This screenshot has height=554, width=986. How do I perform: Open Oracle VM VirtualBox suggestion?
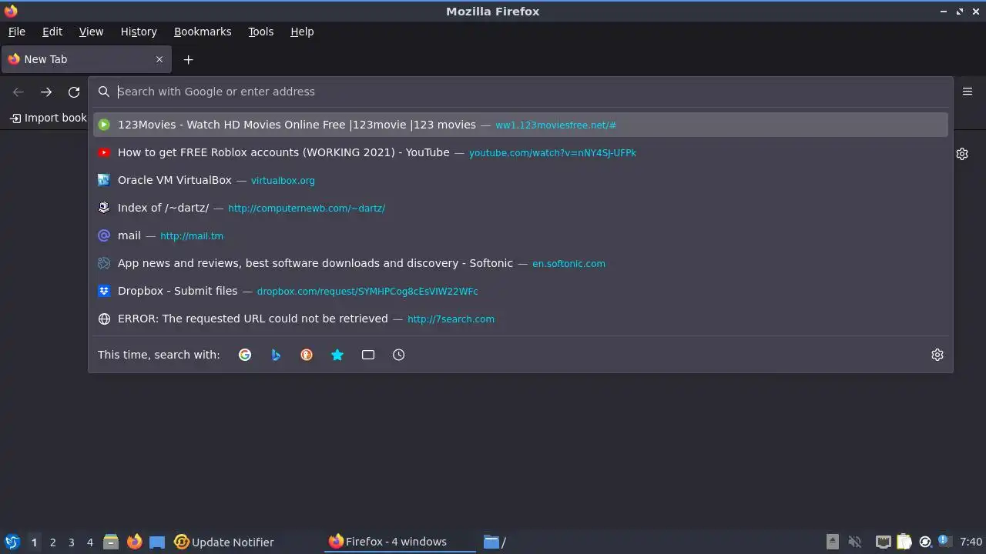521,180
